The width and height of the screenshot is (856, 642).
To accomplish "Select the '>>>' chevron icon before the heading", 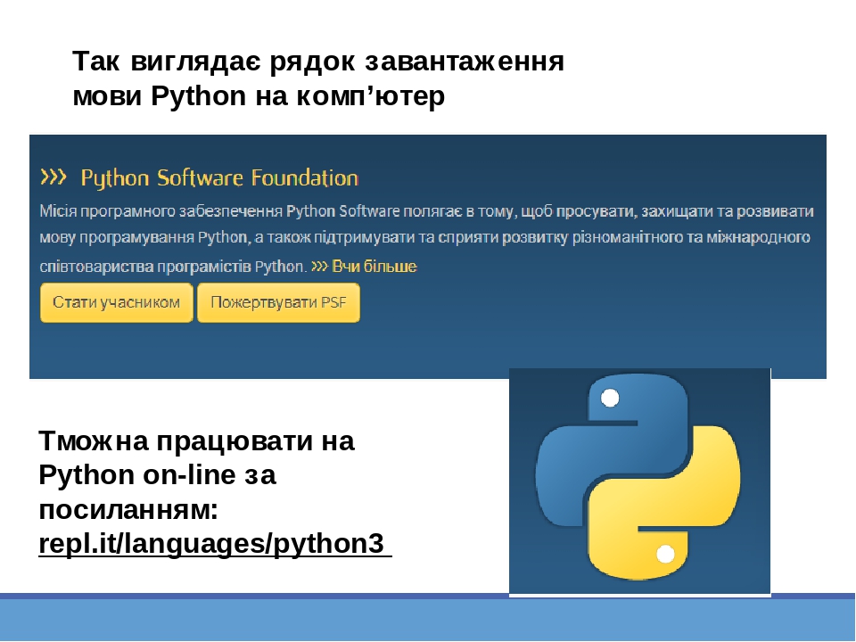I will [x=56, y=176].
